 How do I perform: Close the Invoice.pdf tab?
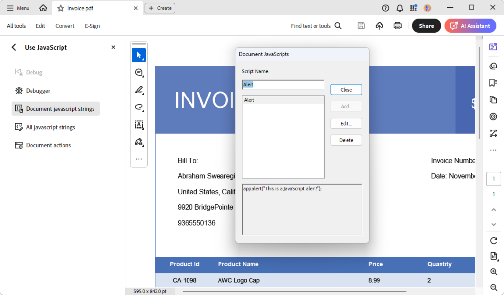point(136,8)
